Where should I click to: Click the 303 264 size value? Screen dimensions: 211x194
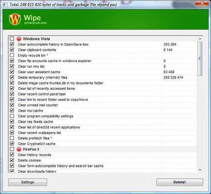pos(170,44)
